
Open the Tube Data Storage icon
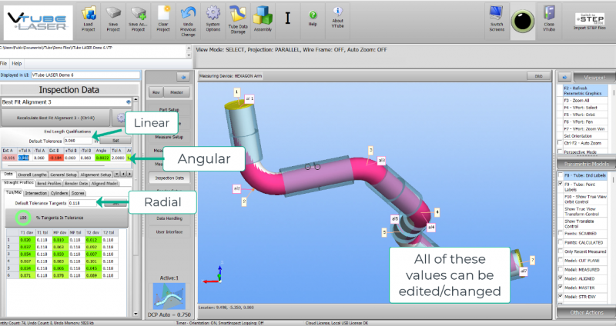[x=238, y=20]
